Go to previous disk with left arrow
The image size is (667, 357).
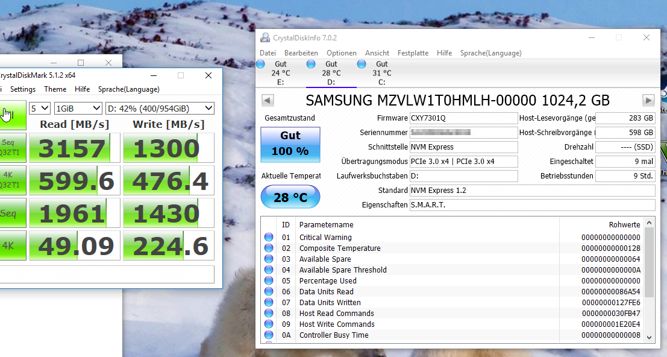(x=268, y=101)
